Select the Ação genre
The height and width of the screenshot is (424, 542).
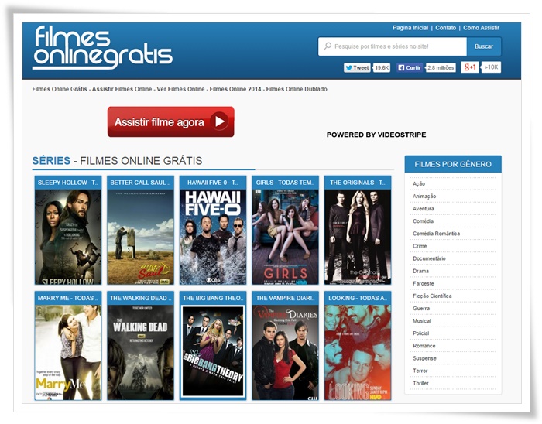click(419, 183)
